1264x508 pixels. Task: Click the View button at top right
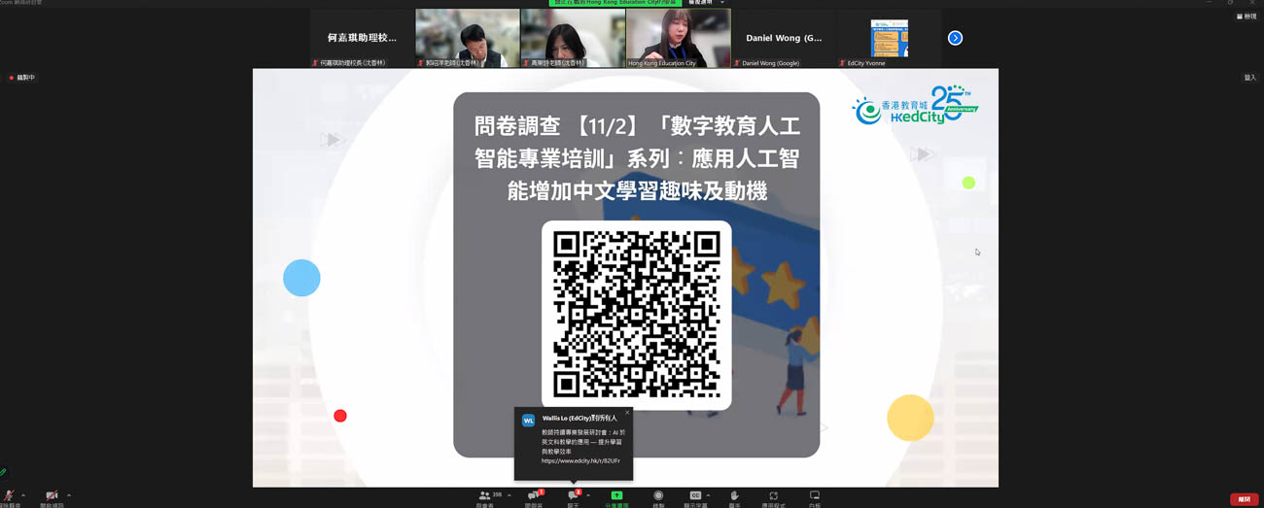pos(1246,17)
